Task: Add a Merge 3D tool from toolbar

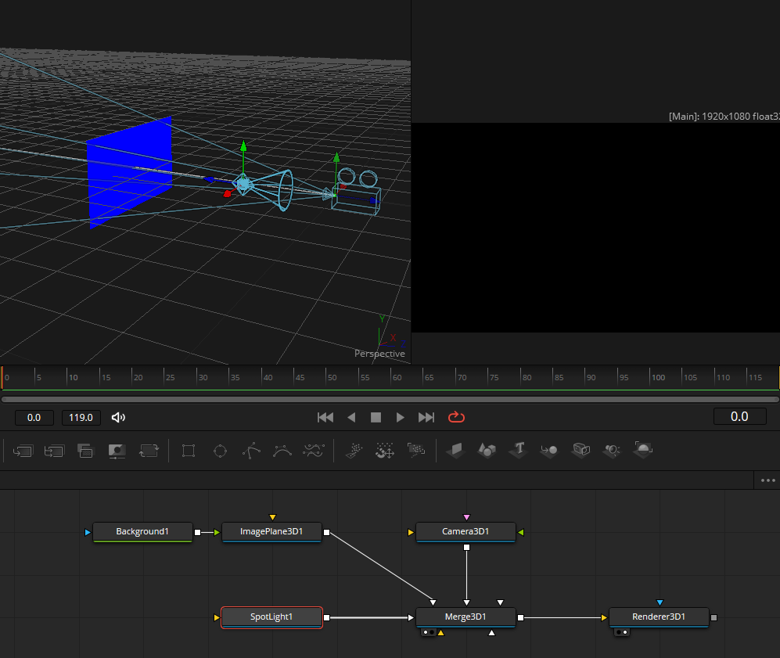Action: tap(549, 451)
